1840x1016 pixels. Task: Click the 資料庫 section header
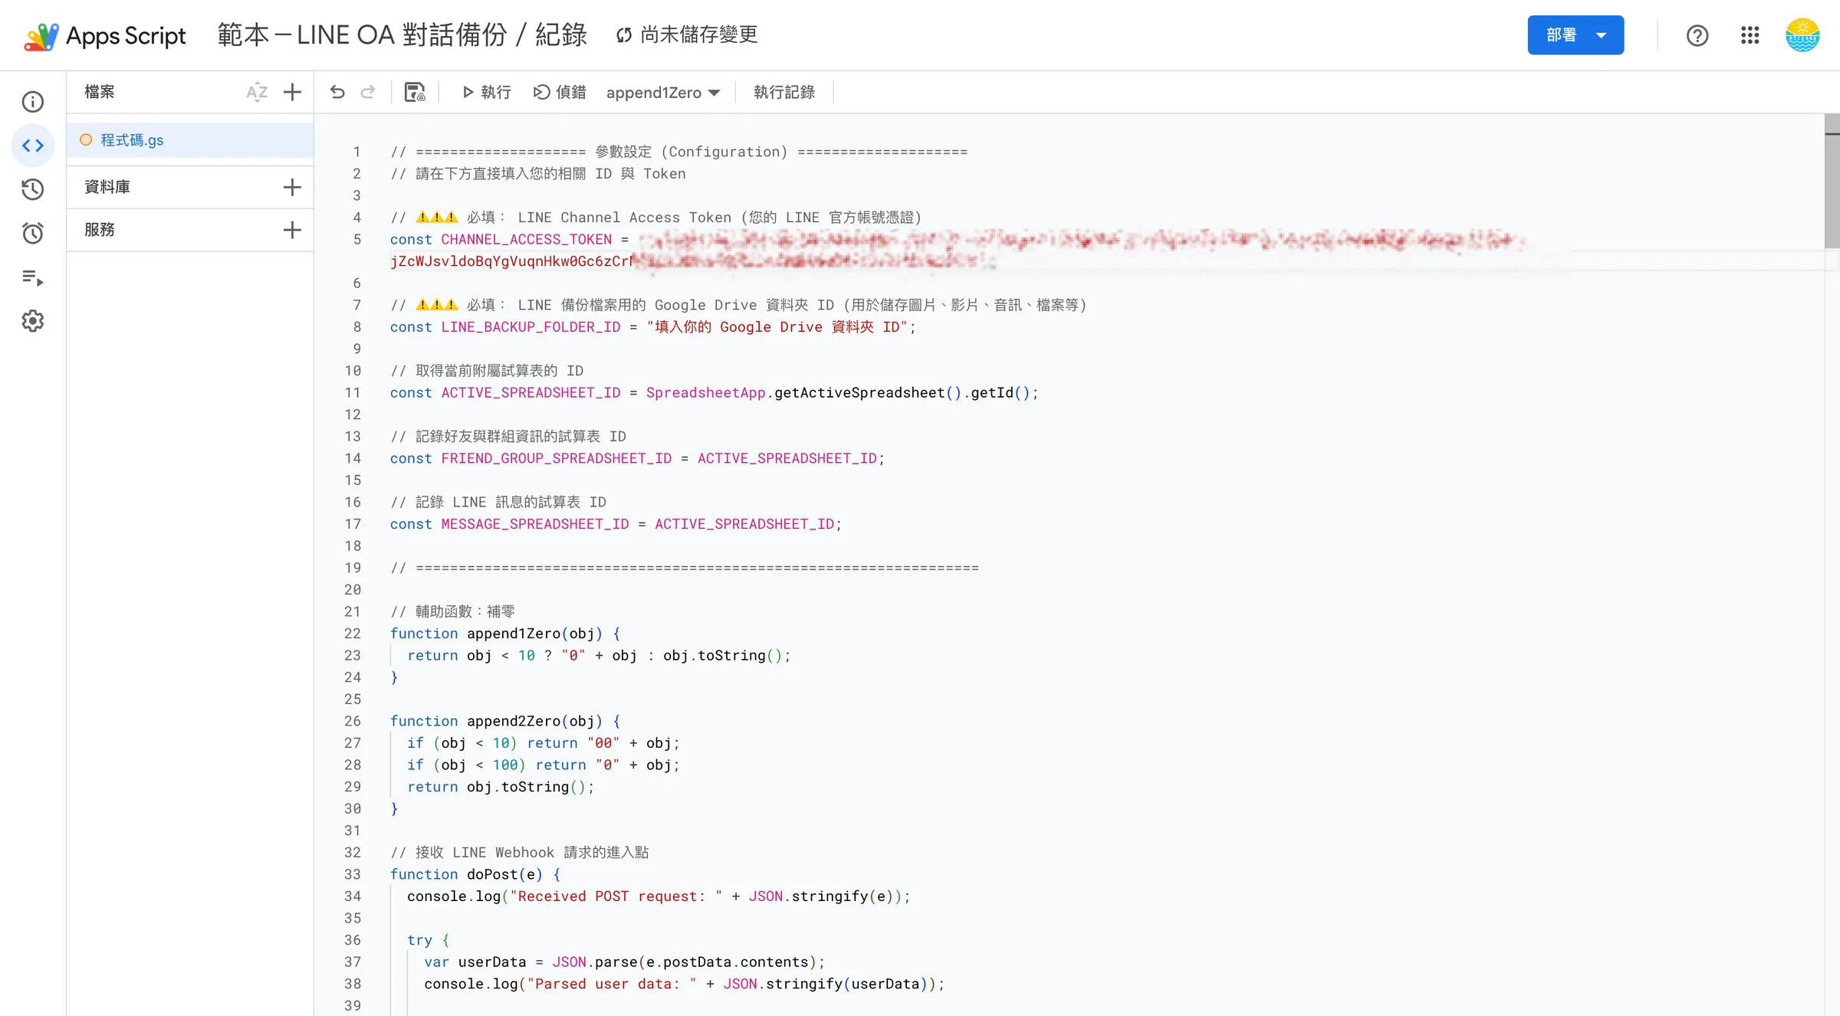107,187
